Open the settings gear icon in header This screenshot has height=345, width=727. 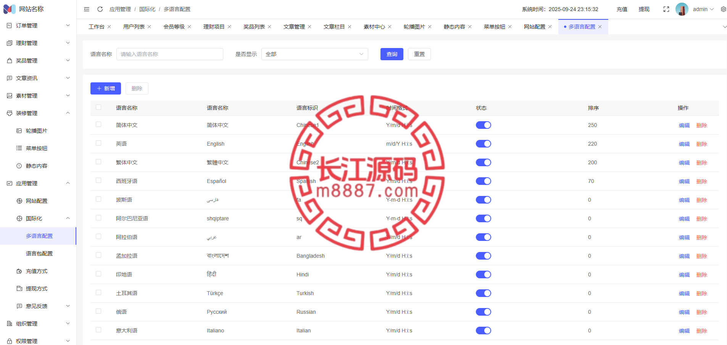(x=723, y=9)
